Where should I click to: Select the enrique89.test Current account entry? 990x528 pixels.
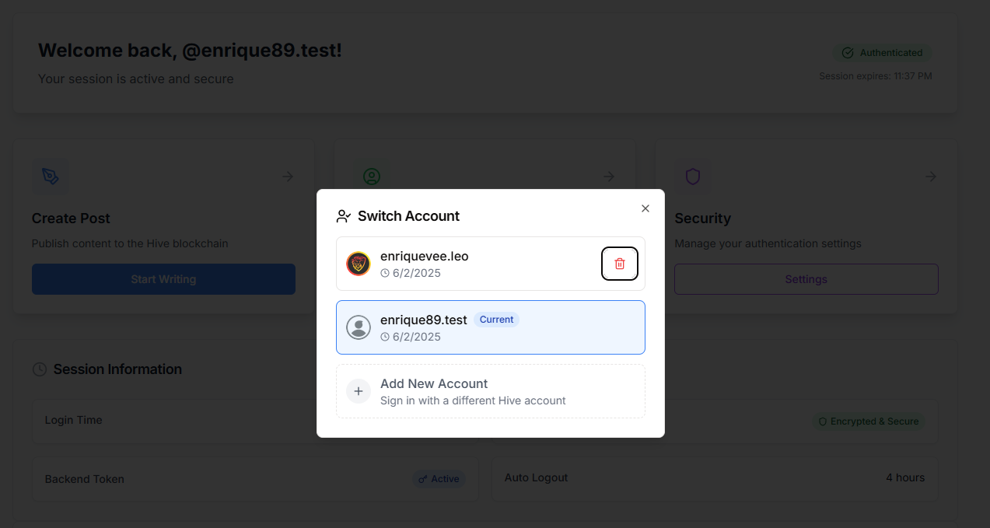click(x=491, y=327)
